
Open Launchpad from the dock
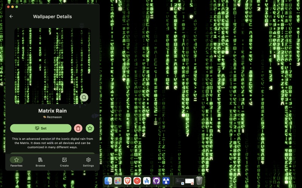coord(118,181)
